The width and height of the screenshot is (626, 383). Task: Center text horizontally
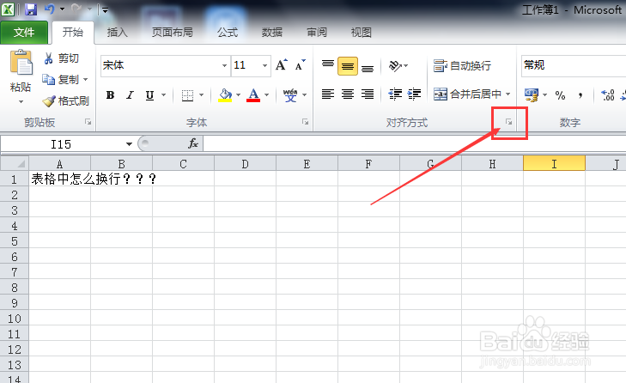[x=347, y=94]
